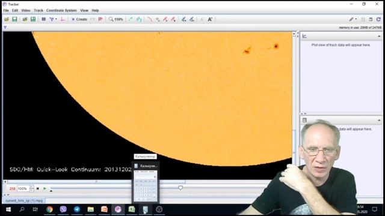Image resolution: width=385 pixels, height=216 pixels.
Task: Click the video scroll up arrow
Action: [x=294, y=34]
